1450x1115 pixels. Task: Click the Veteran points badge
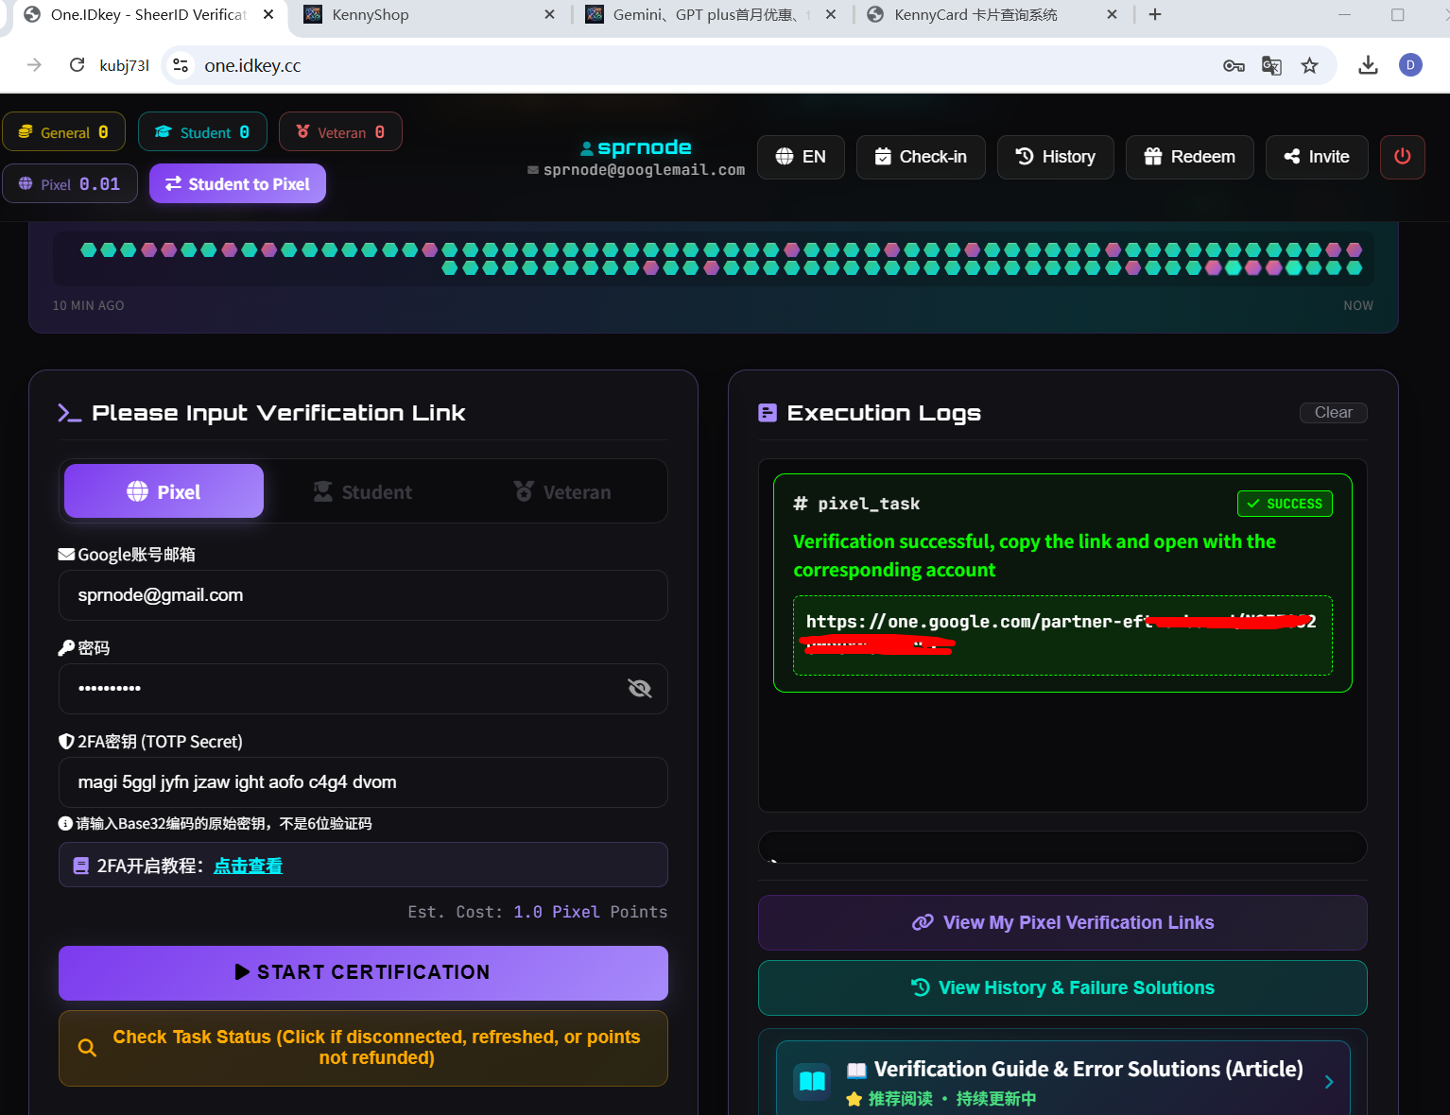pos(340,131)
